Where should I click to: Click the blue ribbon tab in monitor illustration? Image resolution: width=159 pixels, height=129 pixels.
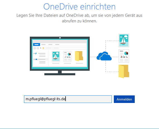pos(37,44)
